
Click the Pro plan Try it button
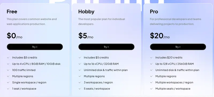pos(178,47)
